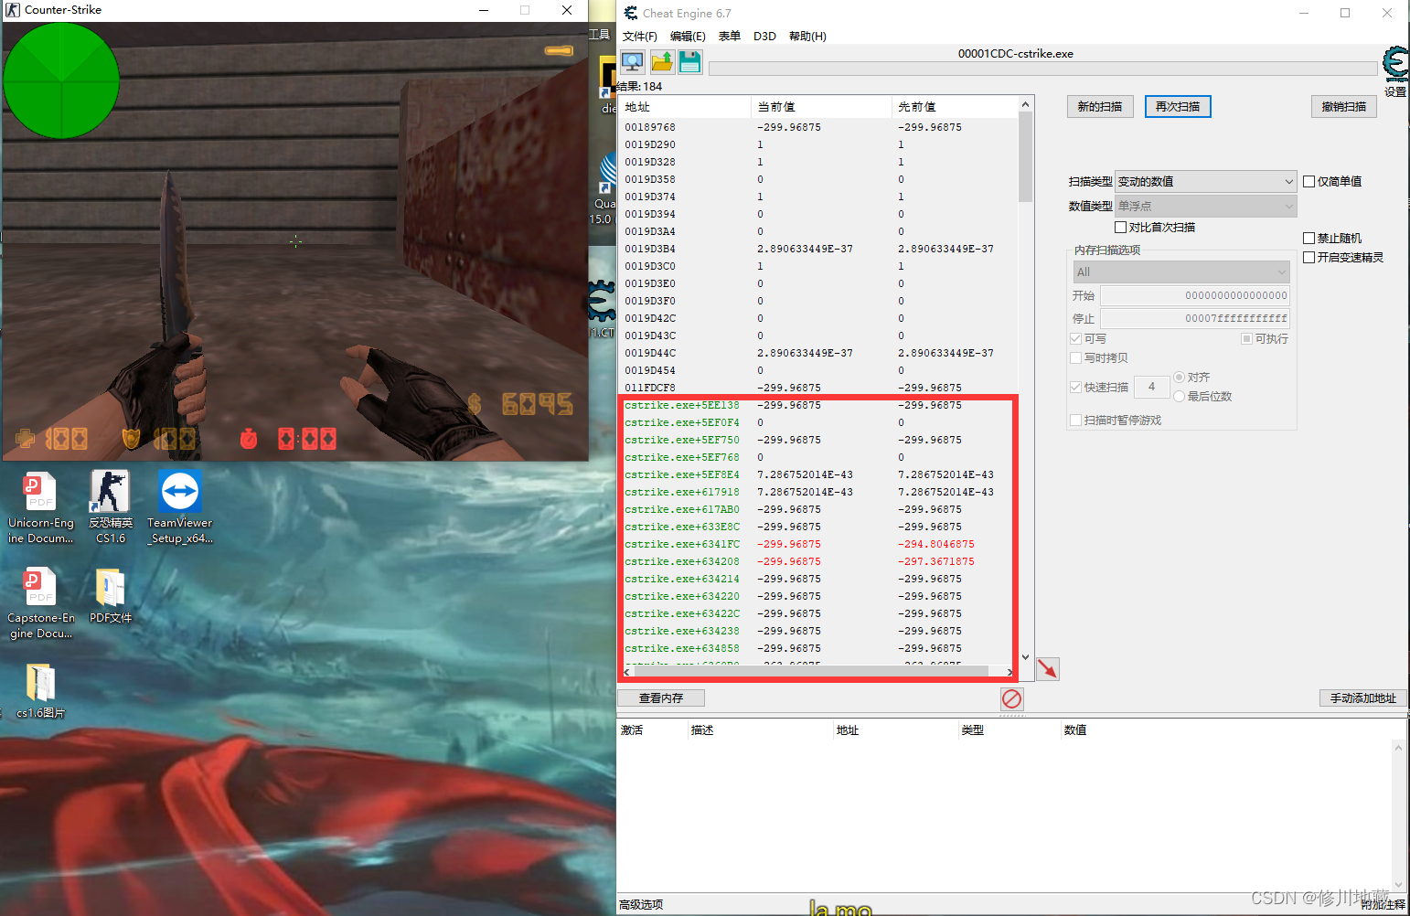Toggle the 可执行 checkbox
This screenshot has width=1410, height=916.
(x=1246, y=338)
